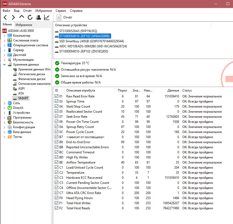
Task: Click the Дисплей monitor icon
Action: coord(10,55)
